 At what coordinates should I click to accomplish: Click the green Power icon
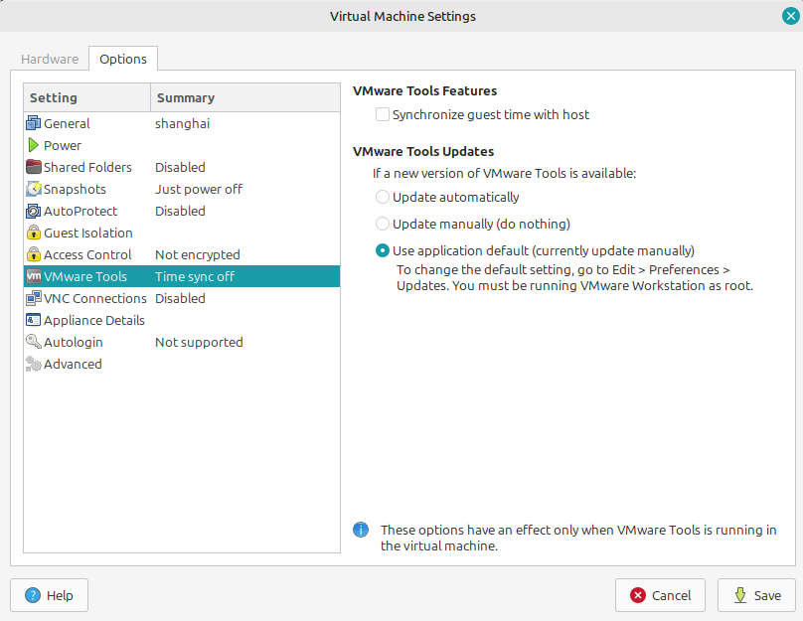click(33, 145)
